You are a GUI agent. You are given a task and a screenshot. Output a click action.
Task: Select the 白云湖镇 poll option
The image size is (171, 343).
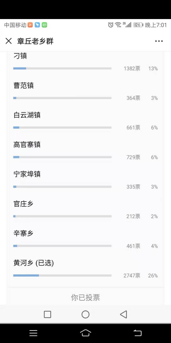(85, 121)
